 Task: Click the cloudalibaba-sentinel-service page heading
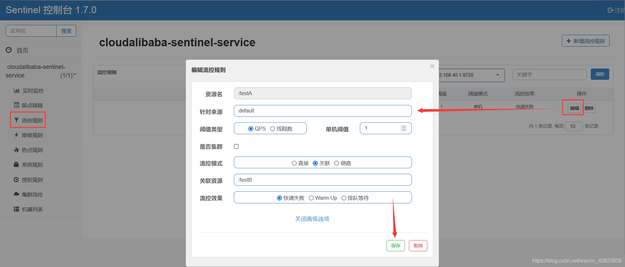(x=177, y=42)
